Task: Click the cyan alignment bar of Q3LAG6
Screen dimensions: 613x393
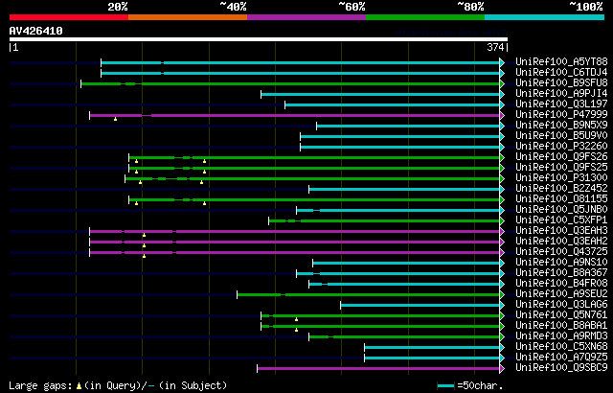Action: click(x=420, y=306)
